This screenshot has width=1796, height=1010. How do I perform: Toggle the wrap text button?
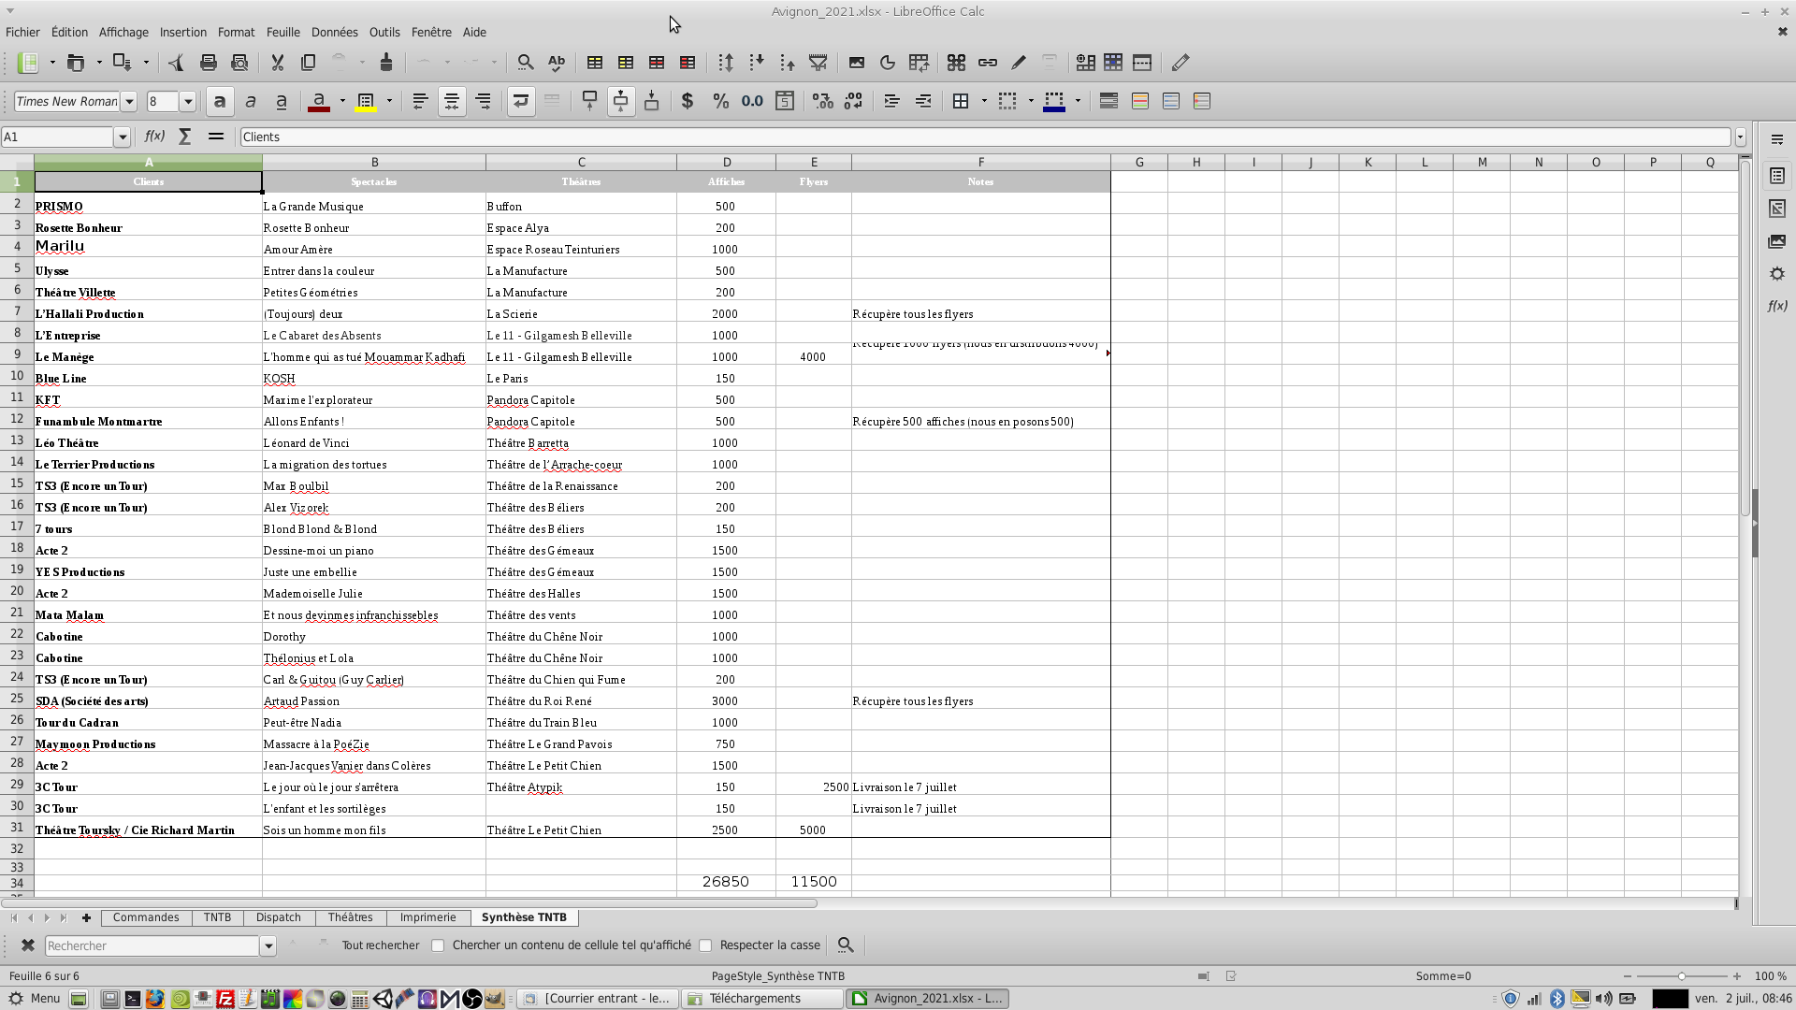pos(521,101)
